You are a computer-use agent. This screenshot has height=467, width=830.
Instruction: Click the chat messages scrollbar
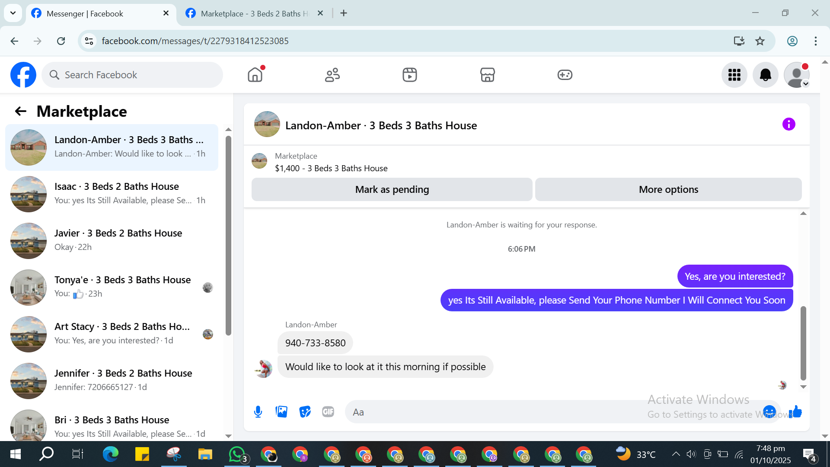(x=803, y=342)
